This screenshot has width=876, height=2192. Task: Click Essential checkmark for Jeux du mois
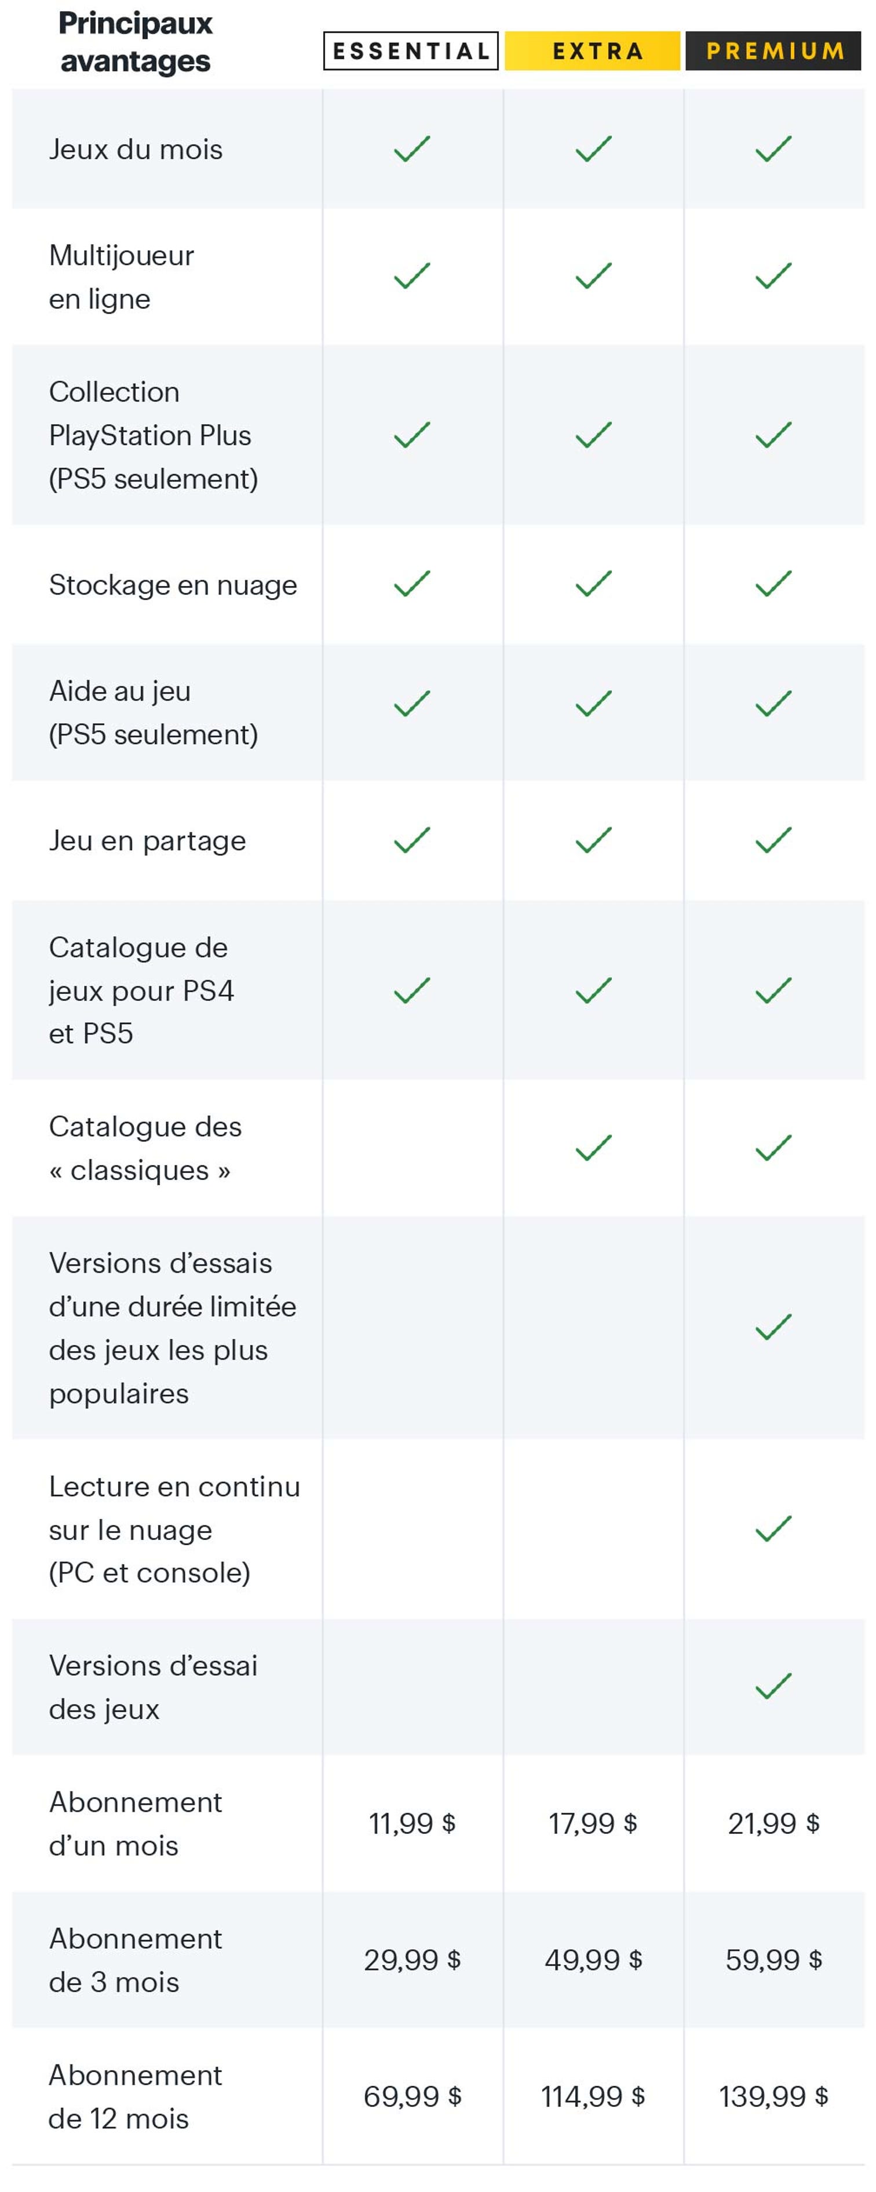413,150
